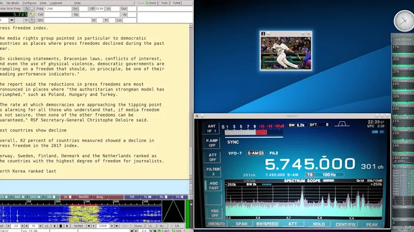This screenshot has height=232, width=414.
Task: Open the first dropdown arrow below the frequency display
Action: coord(11,20)
